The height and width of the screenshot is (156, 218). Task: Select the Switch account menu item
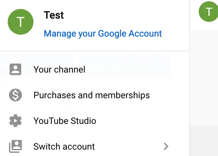coord(64,147)
